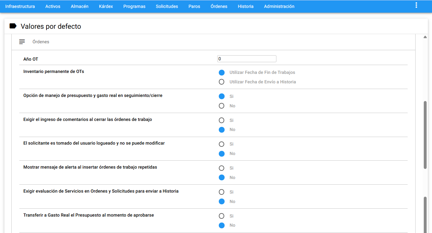Select No for alerta de órdenes repetidas
The height and width of the screenshot is (233, 432).
tap(222, 177)
